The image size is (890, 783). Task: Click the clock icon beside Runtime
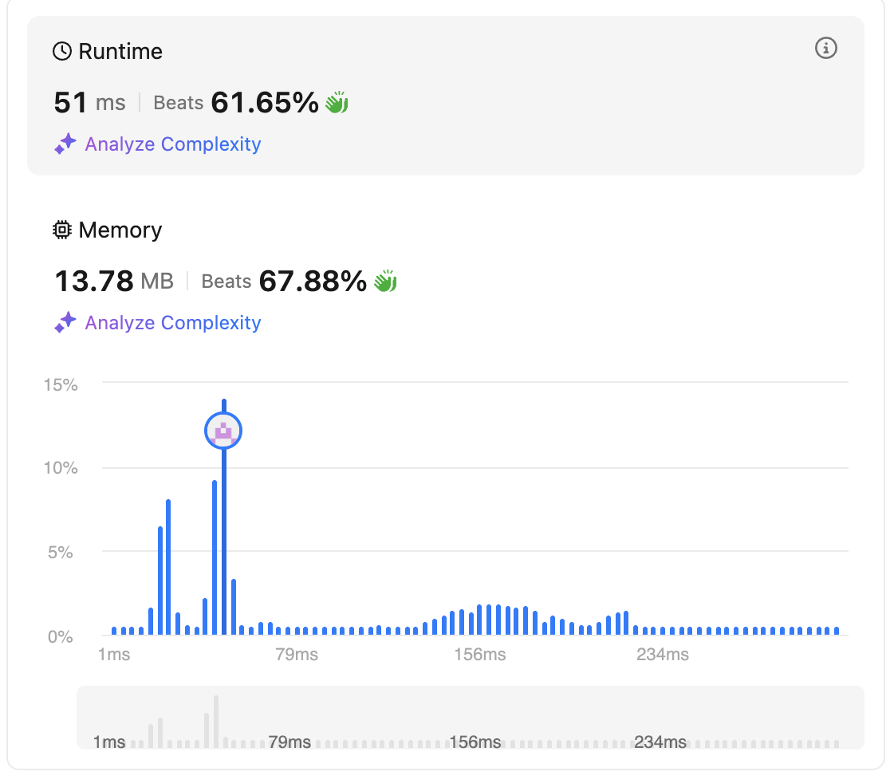[x=61, y=52]
